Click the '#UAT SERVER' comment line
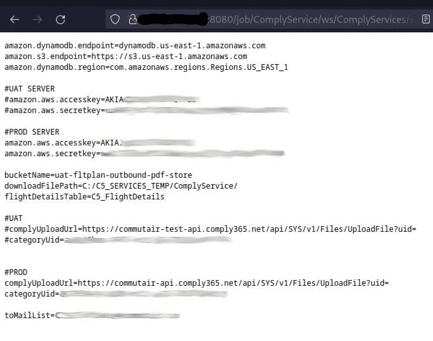 coord(29,89)
